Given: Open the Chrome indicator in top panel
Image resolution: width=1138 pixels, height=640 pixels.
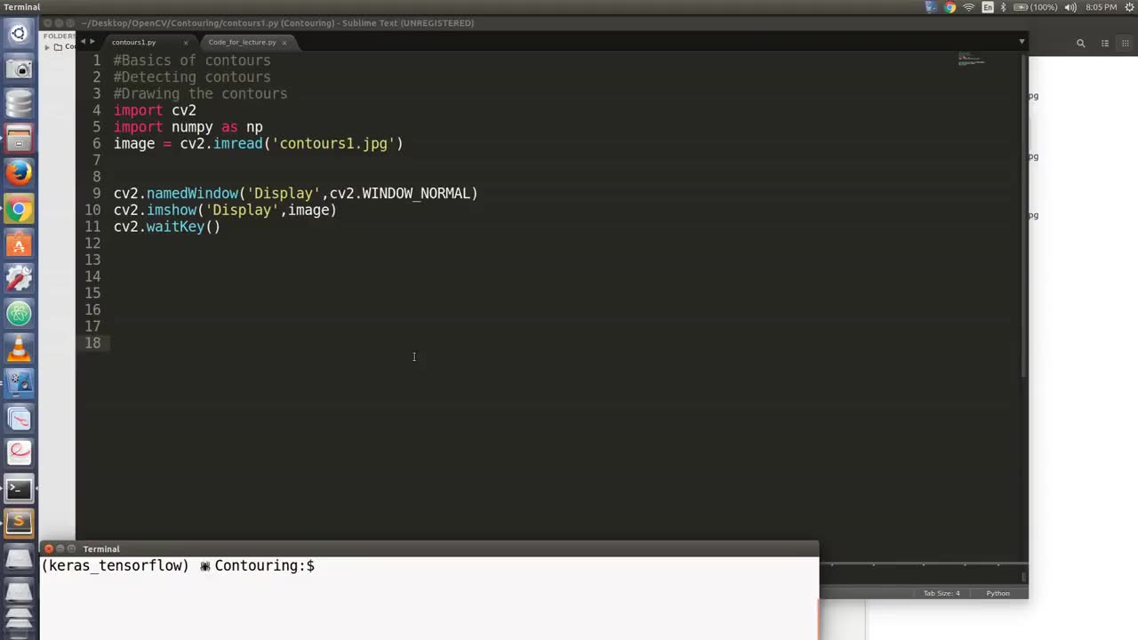Looking at the screenshot, I should (950, 7).
